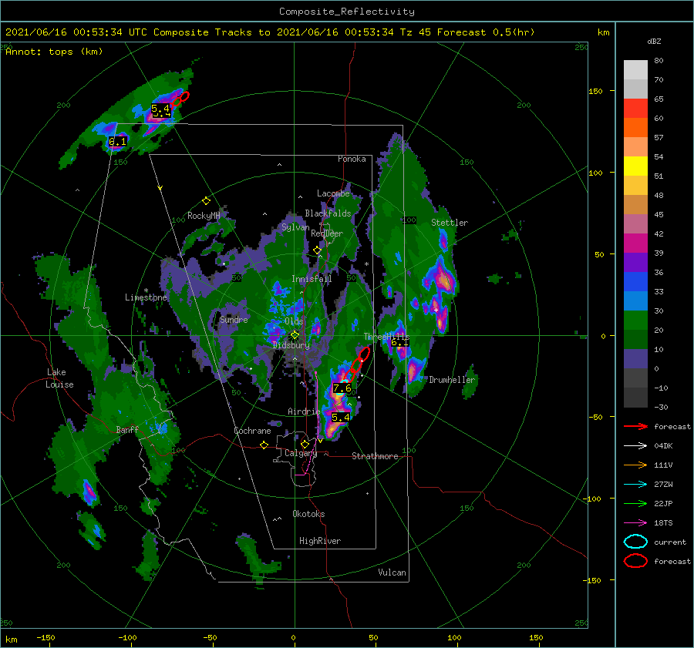Image resolution: width=694 pixels, height=648 pixels.
Task: Click the yellow diamond marker above Calgary
Action: 305,444
